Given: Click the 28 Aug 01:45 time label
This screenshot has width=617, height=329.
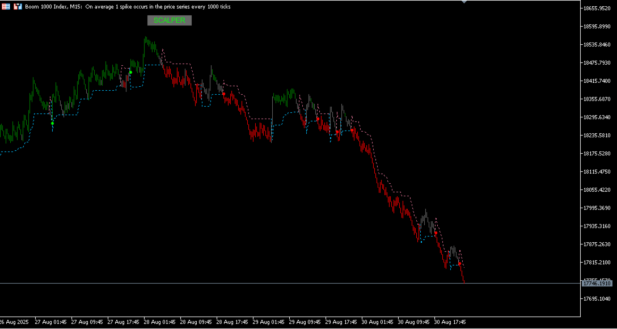Looking at the screenshot, I should pyautogui.click(x=159, y=322).
